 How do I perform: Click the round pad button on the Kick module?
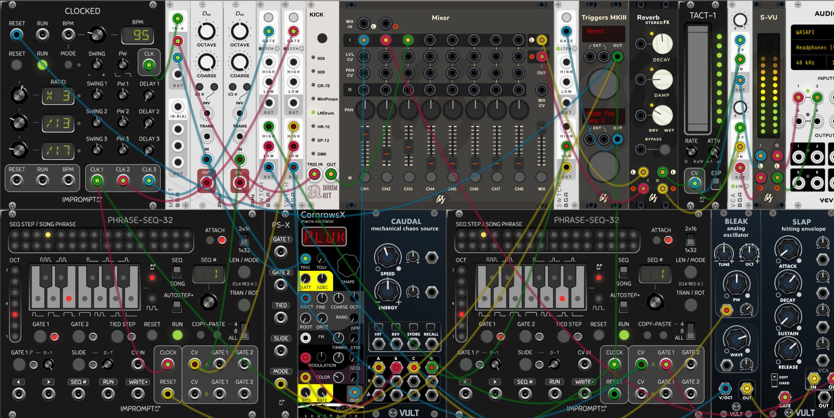point(322,38)
